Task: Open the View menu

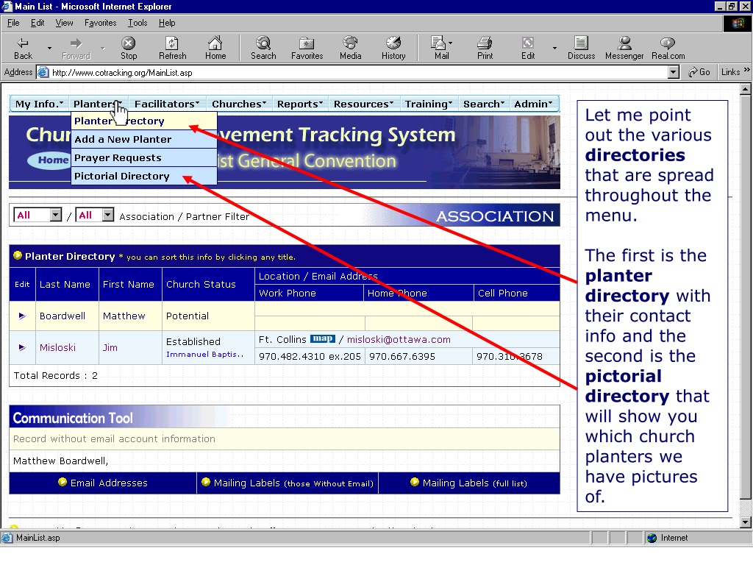Action: point(64,23)
